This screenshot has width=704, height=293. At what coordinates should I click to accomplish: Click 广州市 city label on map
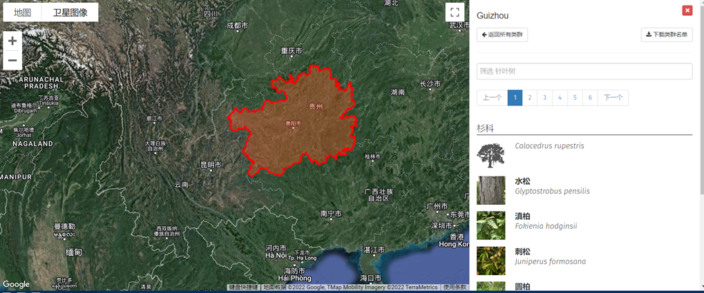[437, 207]
